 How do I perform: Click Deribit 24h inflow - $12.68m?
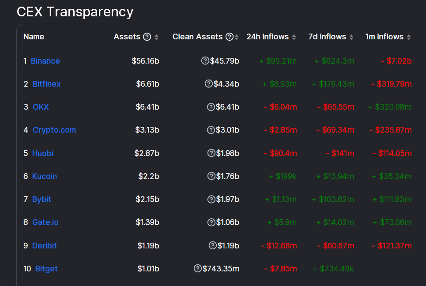[279, 246]
